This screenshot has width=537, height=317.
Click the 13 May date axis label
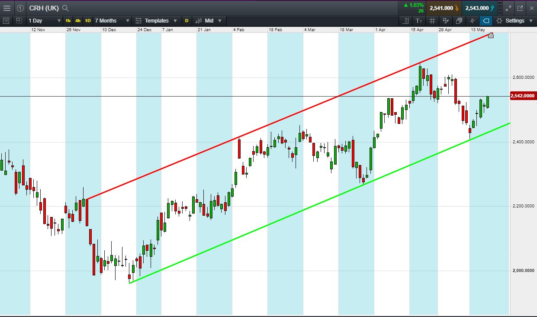click(x=478, y=29)
